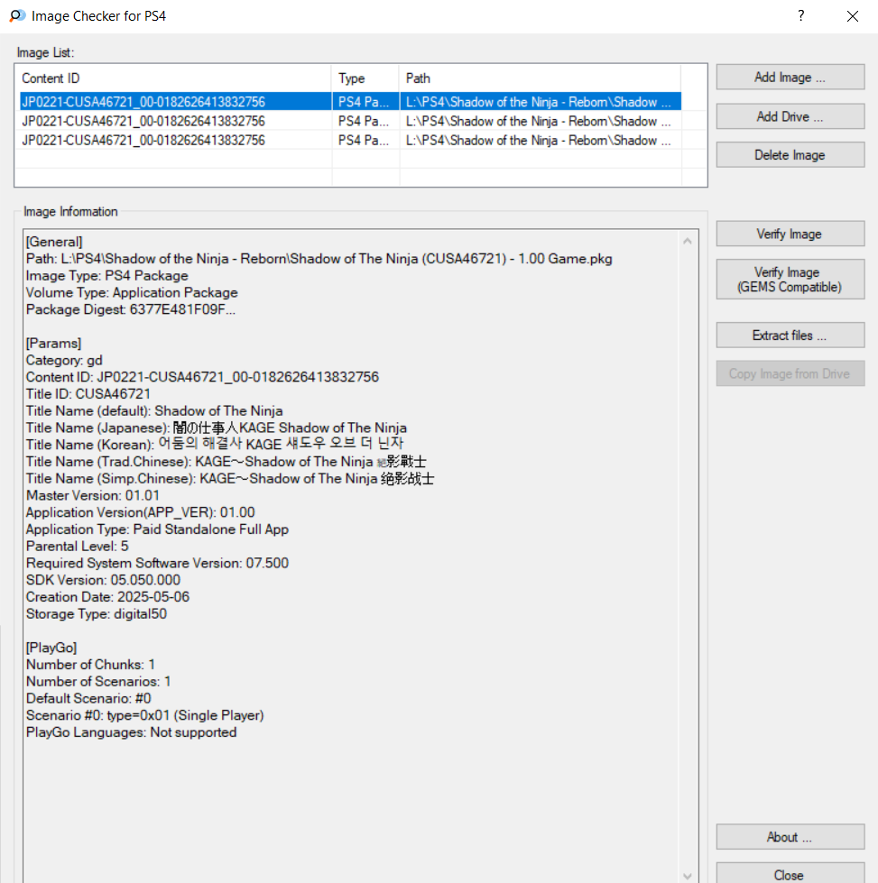Viewport: 878px width, 883px height.
Task: Click the Close button at bottom
Action: pyautogui.click(x=790, y=873)
